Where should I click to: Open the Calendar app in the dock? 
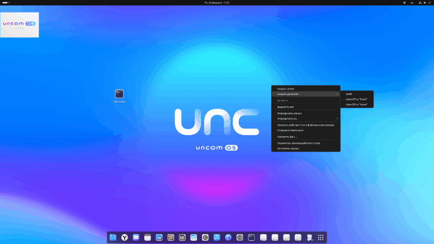click(148, 237)
